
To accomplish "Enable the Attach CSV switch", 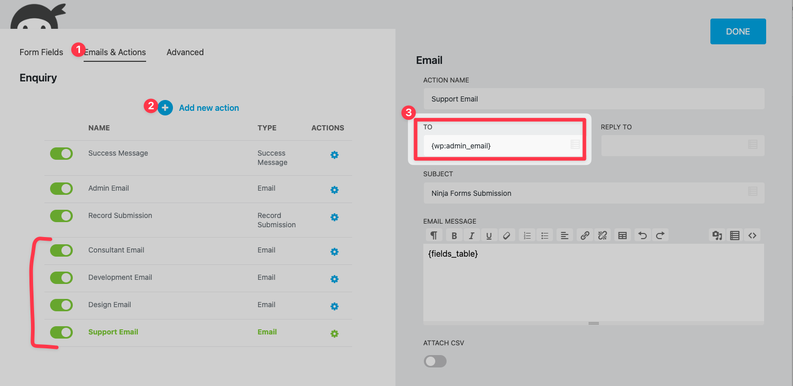I will tap(435, 361).
